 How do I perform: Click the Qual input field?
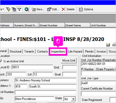point(70,74)
